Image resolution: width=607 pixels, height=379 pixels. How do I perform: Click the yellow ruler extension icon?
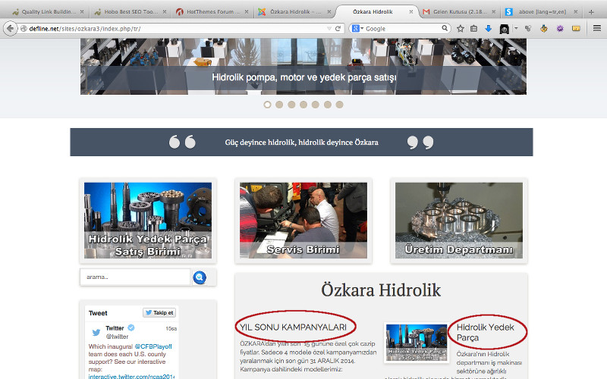576,28
